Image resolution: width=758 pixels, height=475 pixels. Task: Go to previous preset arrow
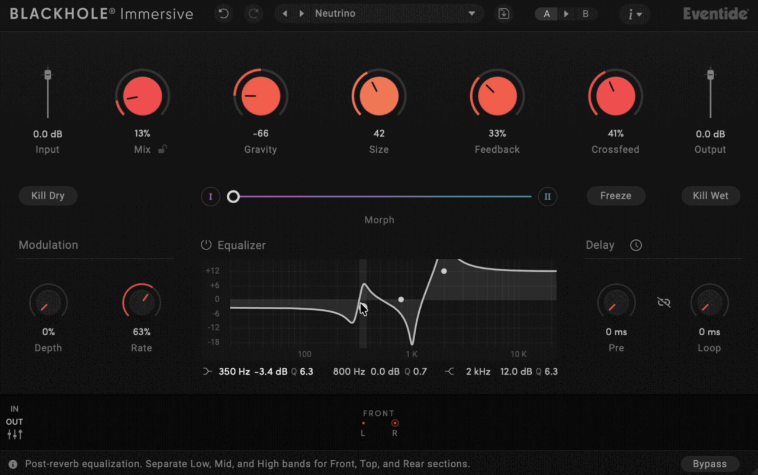285,14
